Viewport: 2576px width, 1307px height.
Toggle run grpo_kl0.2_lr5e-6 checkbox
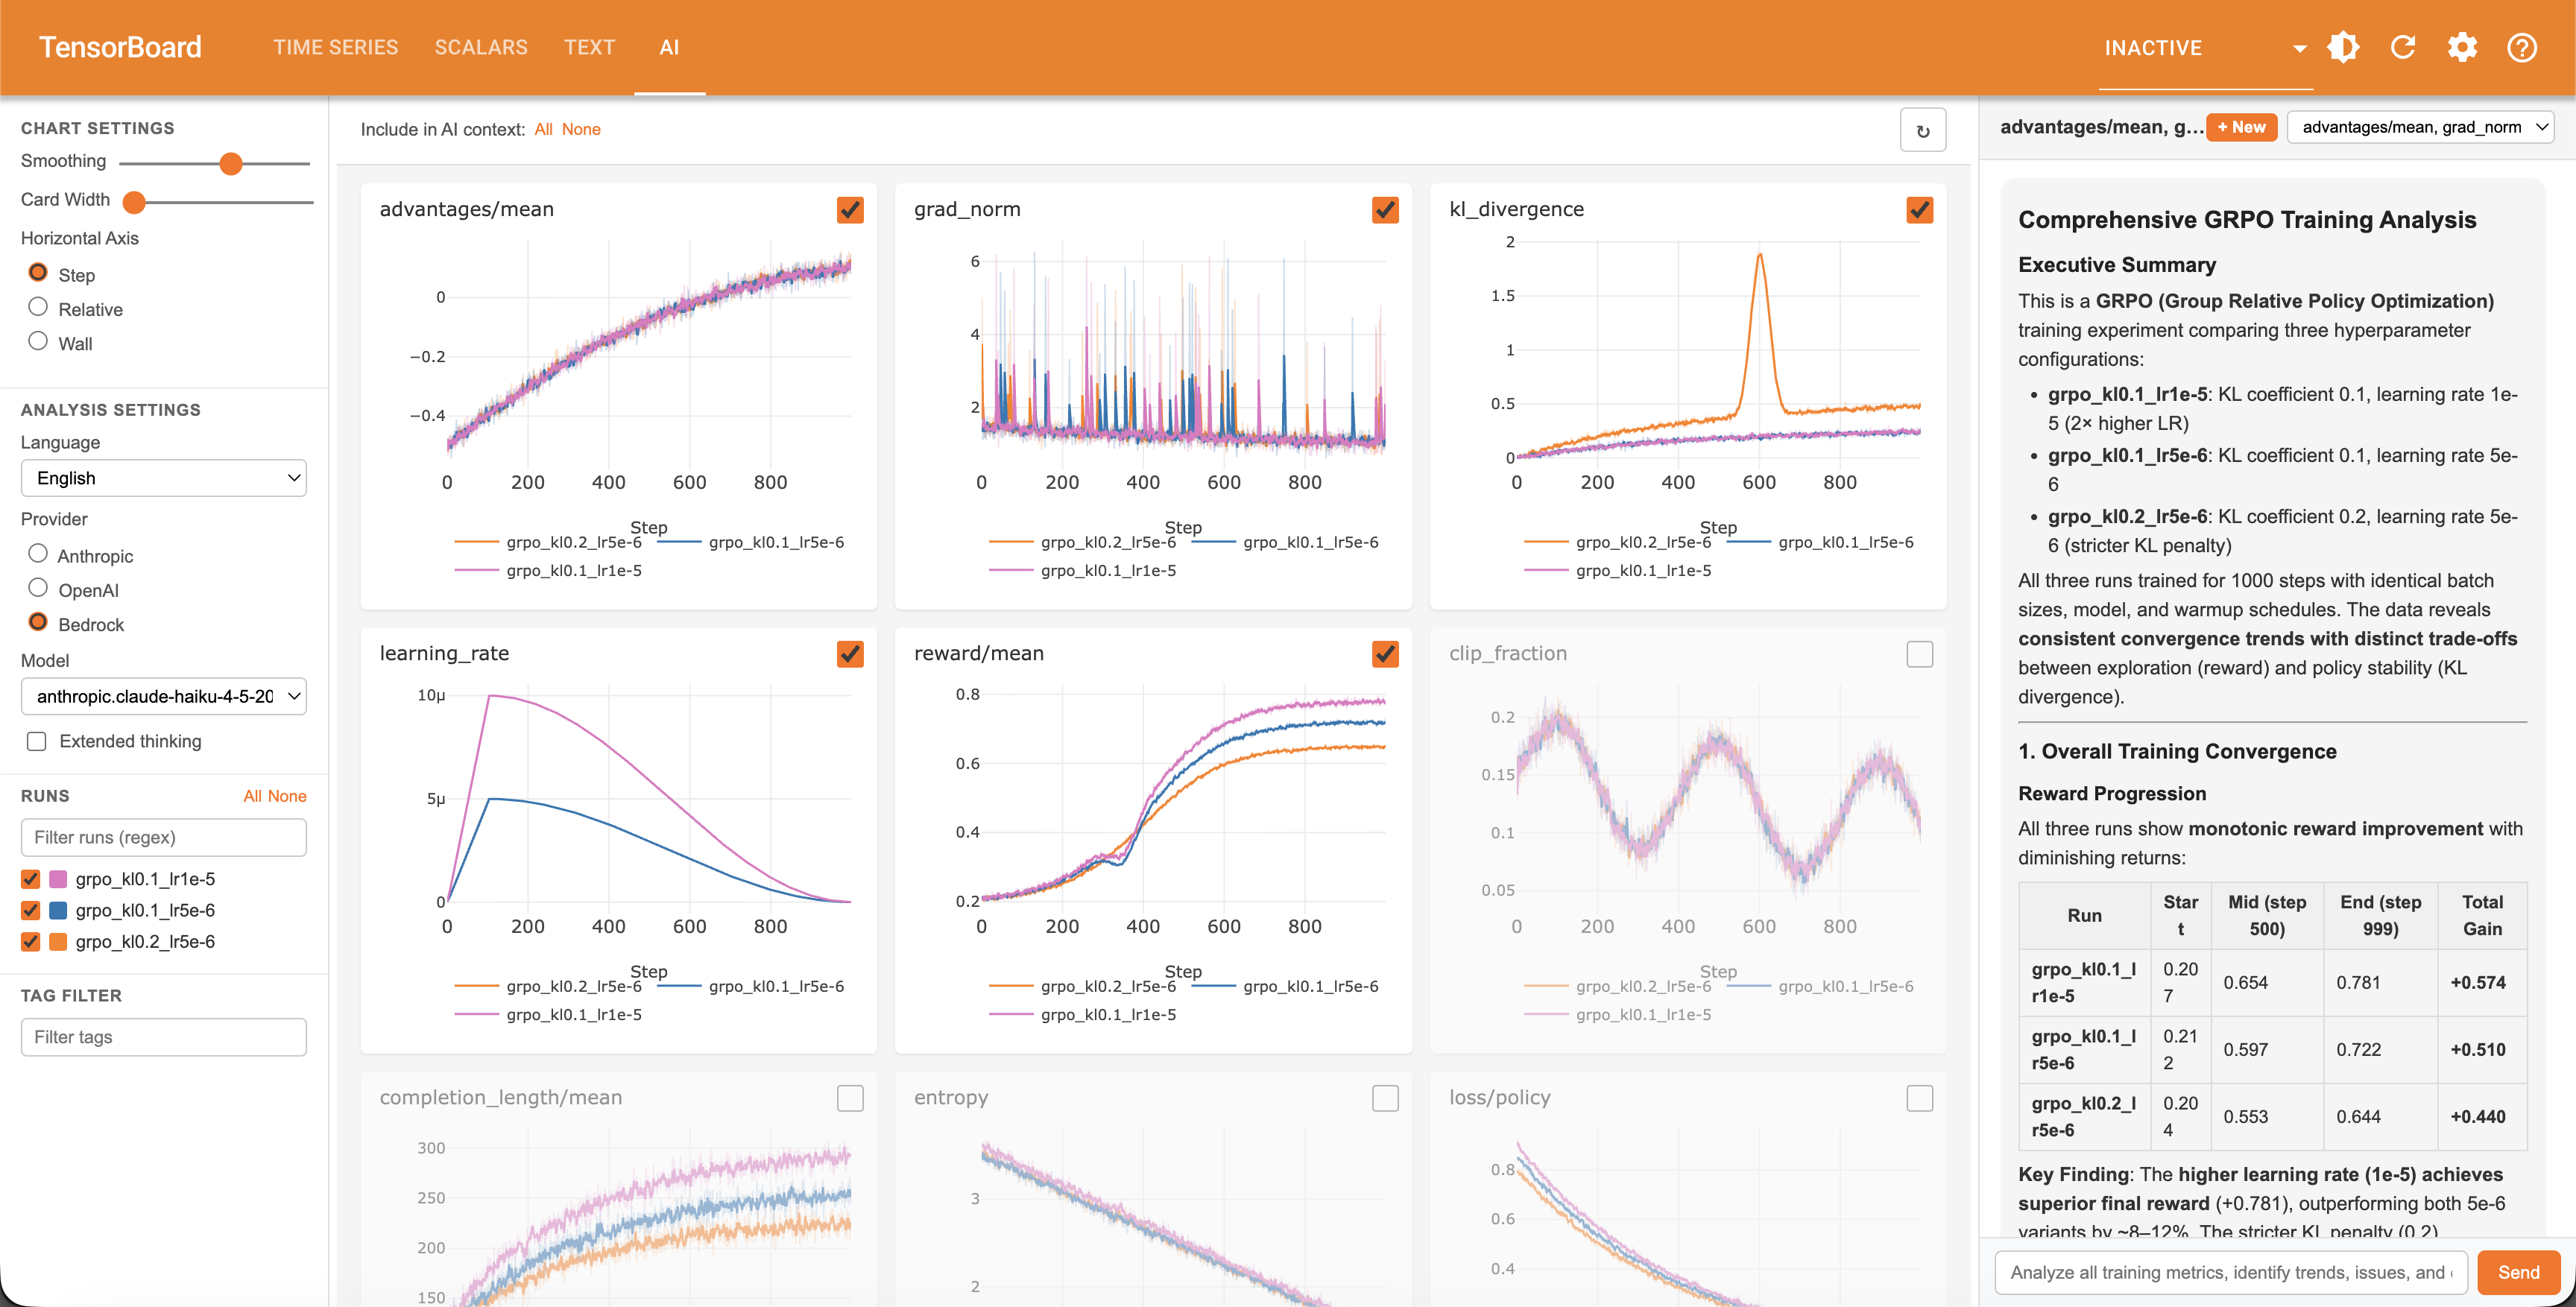(x=30, y=941)
